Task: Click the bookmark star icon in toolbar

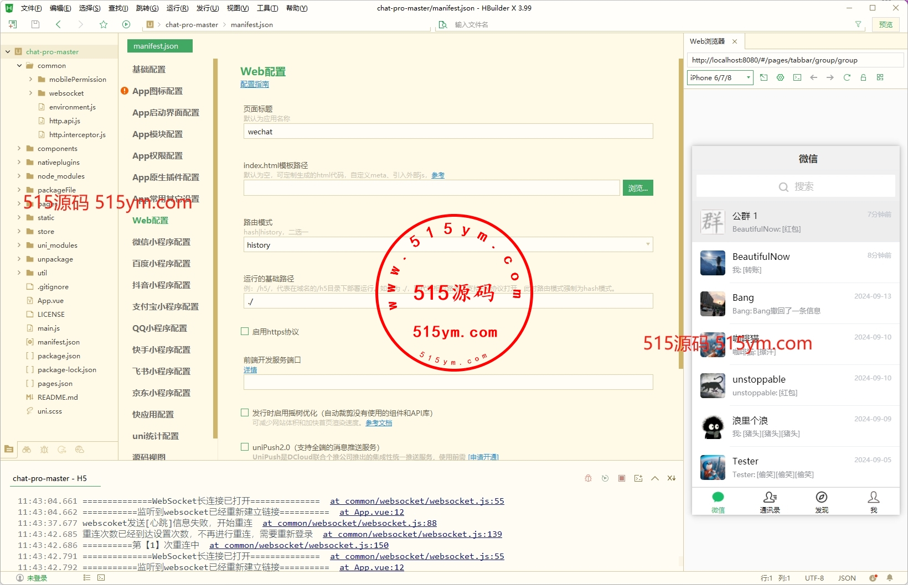Action: tap(104, 24)
